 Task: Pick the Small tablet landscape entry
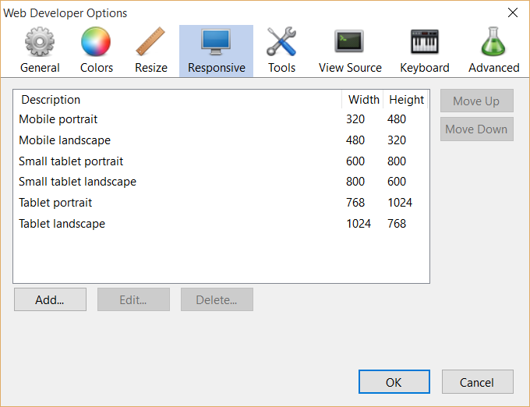(x=221, y=182)
